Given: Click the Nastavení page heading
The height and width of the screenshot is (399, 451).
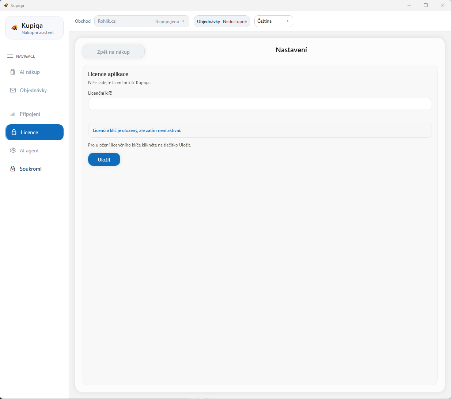Looking at the screenshot, I should (291, 50).
